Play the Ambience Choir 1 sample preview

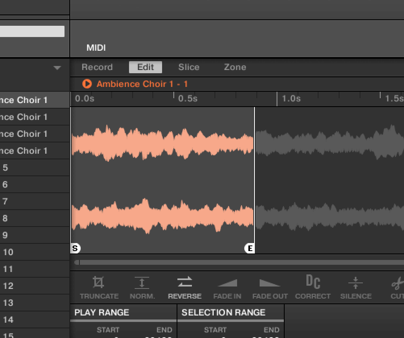87,84
